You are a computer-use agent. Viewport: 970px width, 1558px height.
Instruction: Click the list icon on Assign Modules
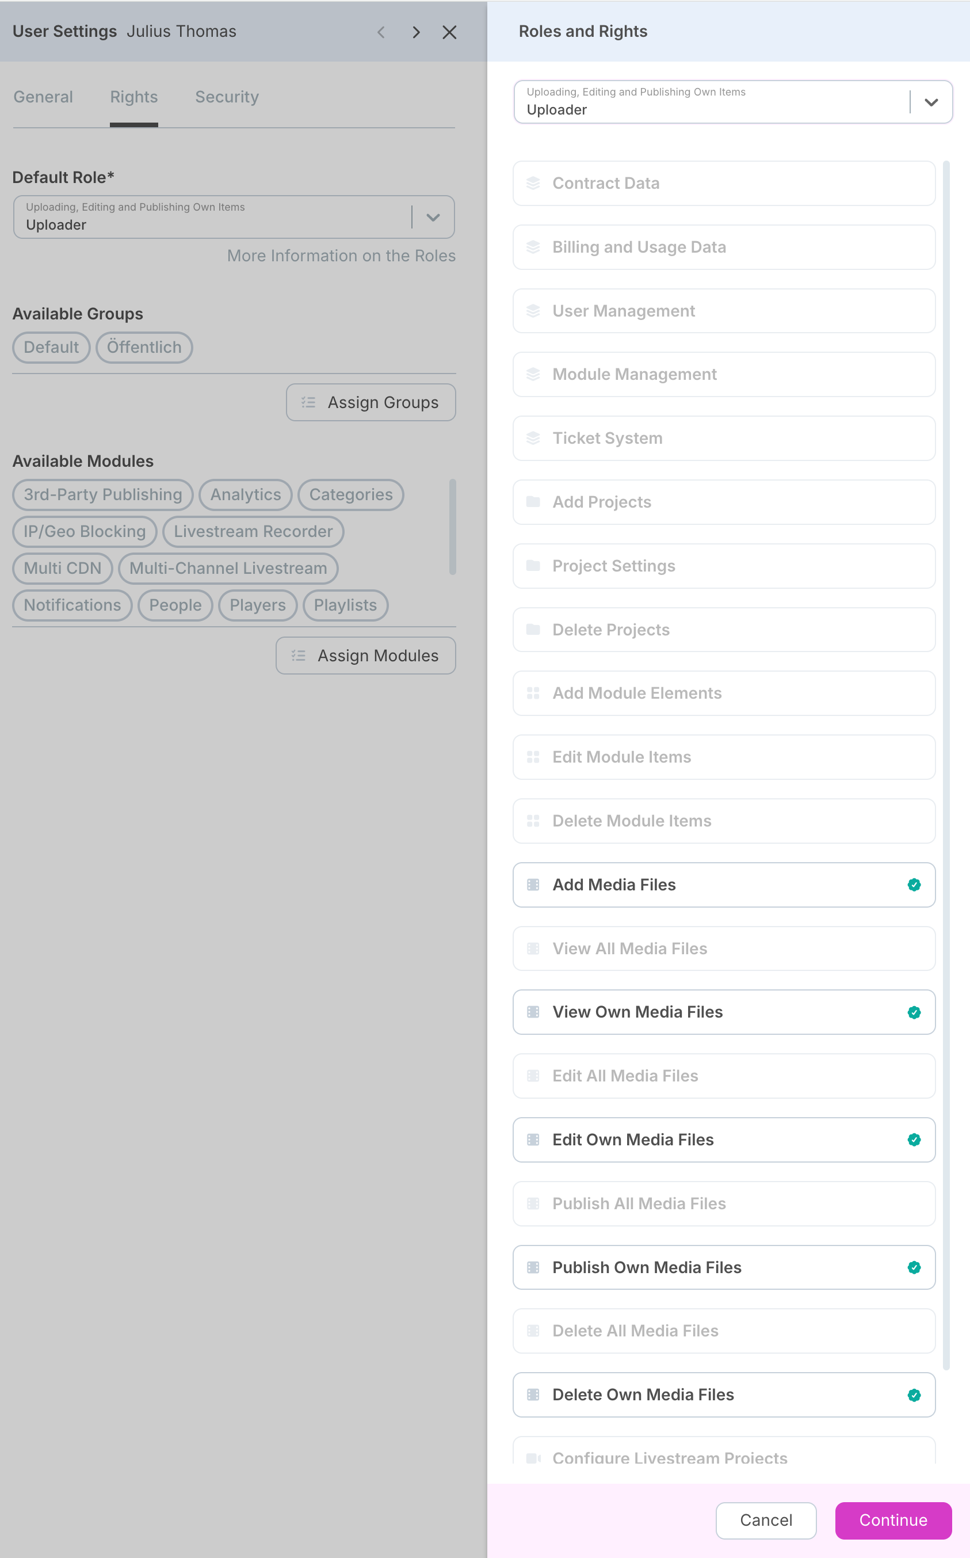(299, 655)
